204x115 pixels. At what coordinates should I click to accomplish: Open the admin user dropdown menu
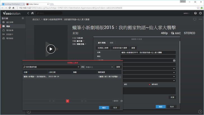pyautogui.click(x=186, y=13)
